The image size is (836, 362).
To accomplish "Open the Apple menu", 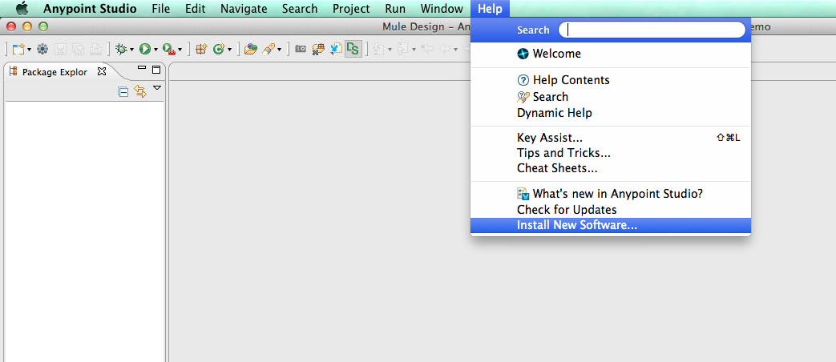I will coord(22,9).
